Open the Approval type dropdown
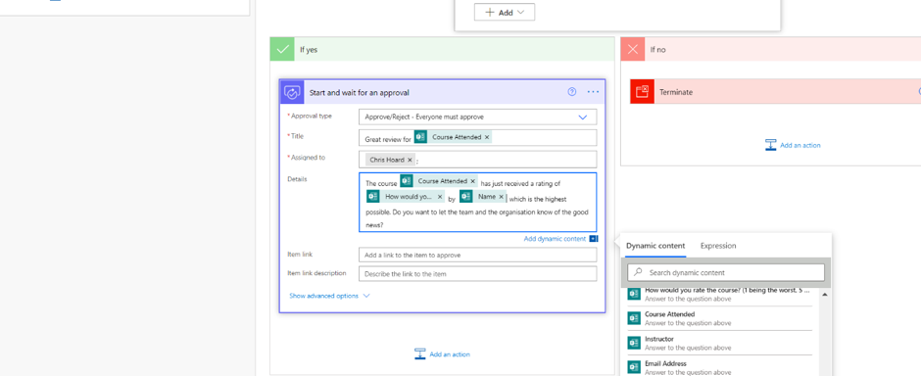This screenshot has width=921, height=376. 477,117
